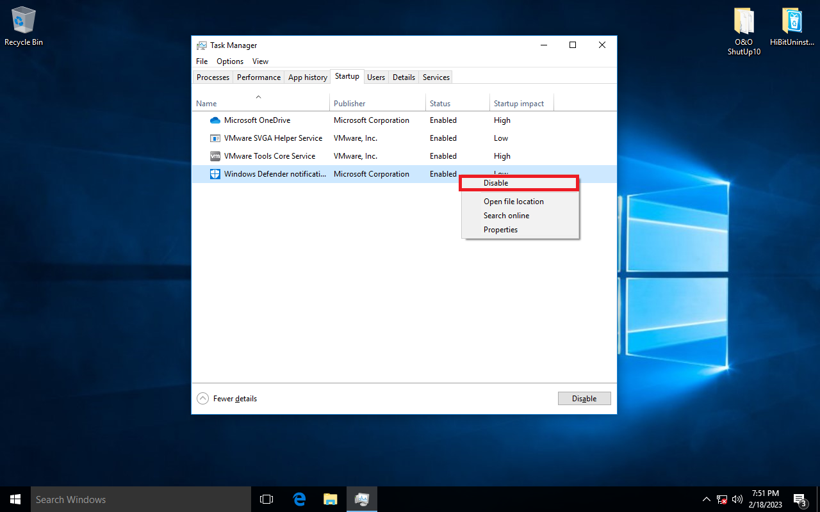This screenshot has width=820, height=512.
Task: Click the network status tray icon
Action: [x=722, y=499]
